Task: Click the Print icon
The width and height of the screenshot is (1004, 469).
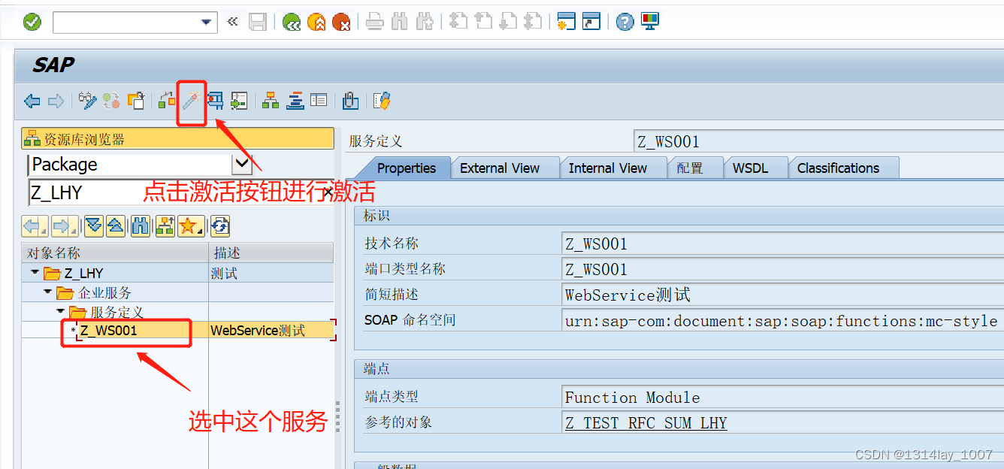Action: [x=375, y=22]
